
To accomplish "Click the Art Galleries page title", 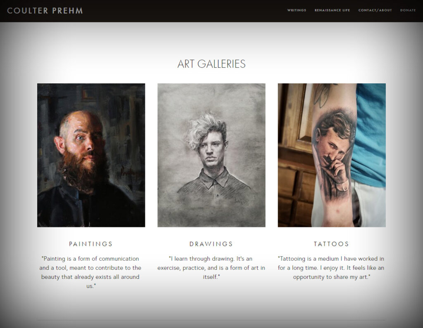I will coord(211,64).
